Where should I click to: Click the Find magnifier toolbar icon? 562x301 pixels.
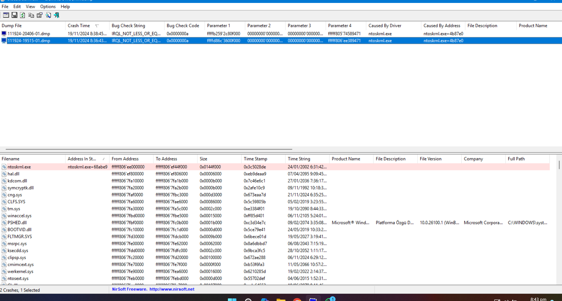coord(48,15)
